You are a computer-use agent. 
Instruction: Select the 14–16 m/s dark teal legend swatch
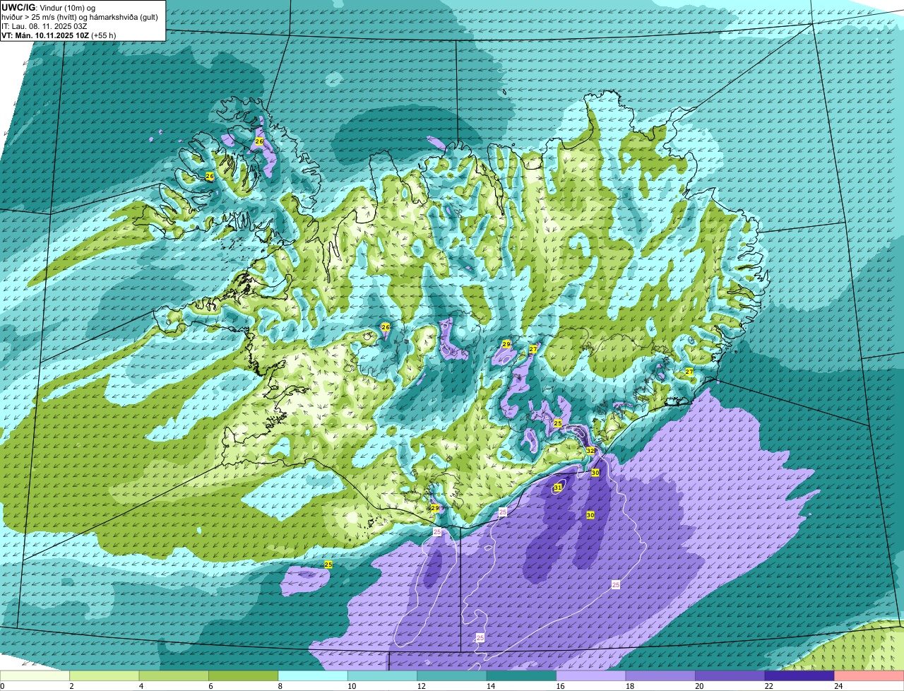click(522, 675)
